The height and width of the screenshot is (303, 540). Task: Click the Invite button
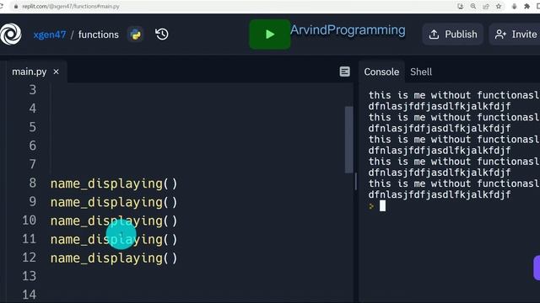pos(516,35)
